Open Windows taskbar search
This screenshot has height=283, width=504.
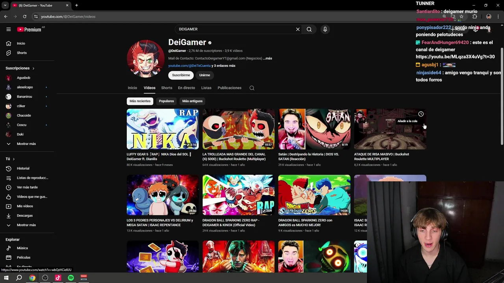pyautogui.click(x=19, y=278)
